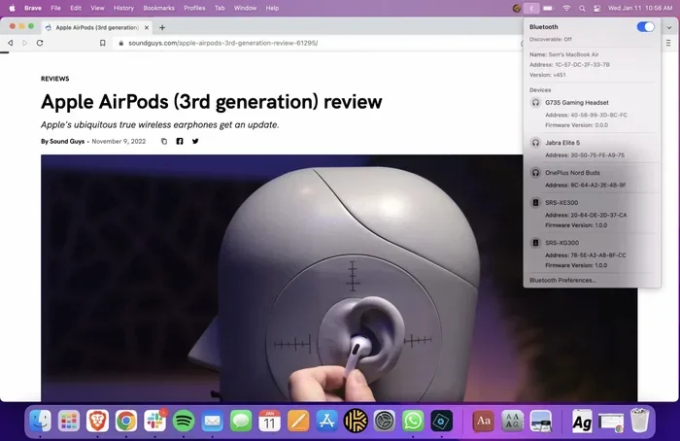Open the Apple menu
Image resolution: width=680 pixels, height=441 pixels.
point(12,8)
